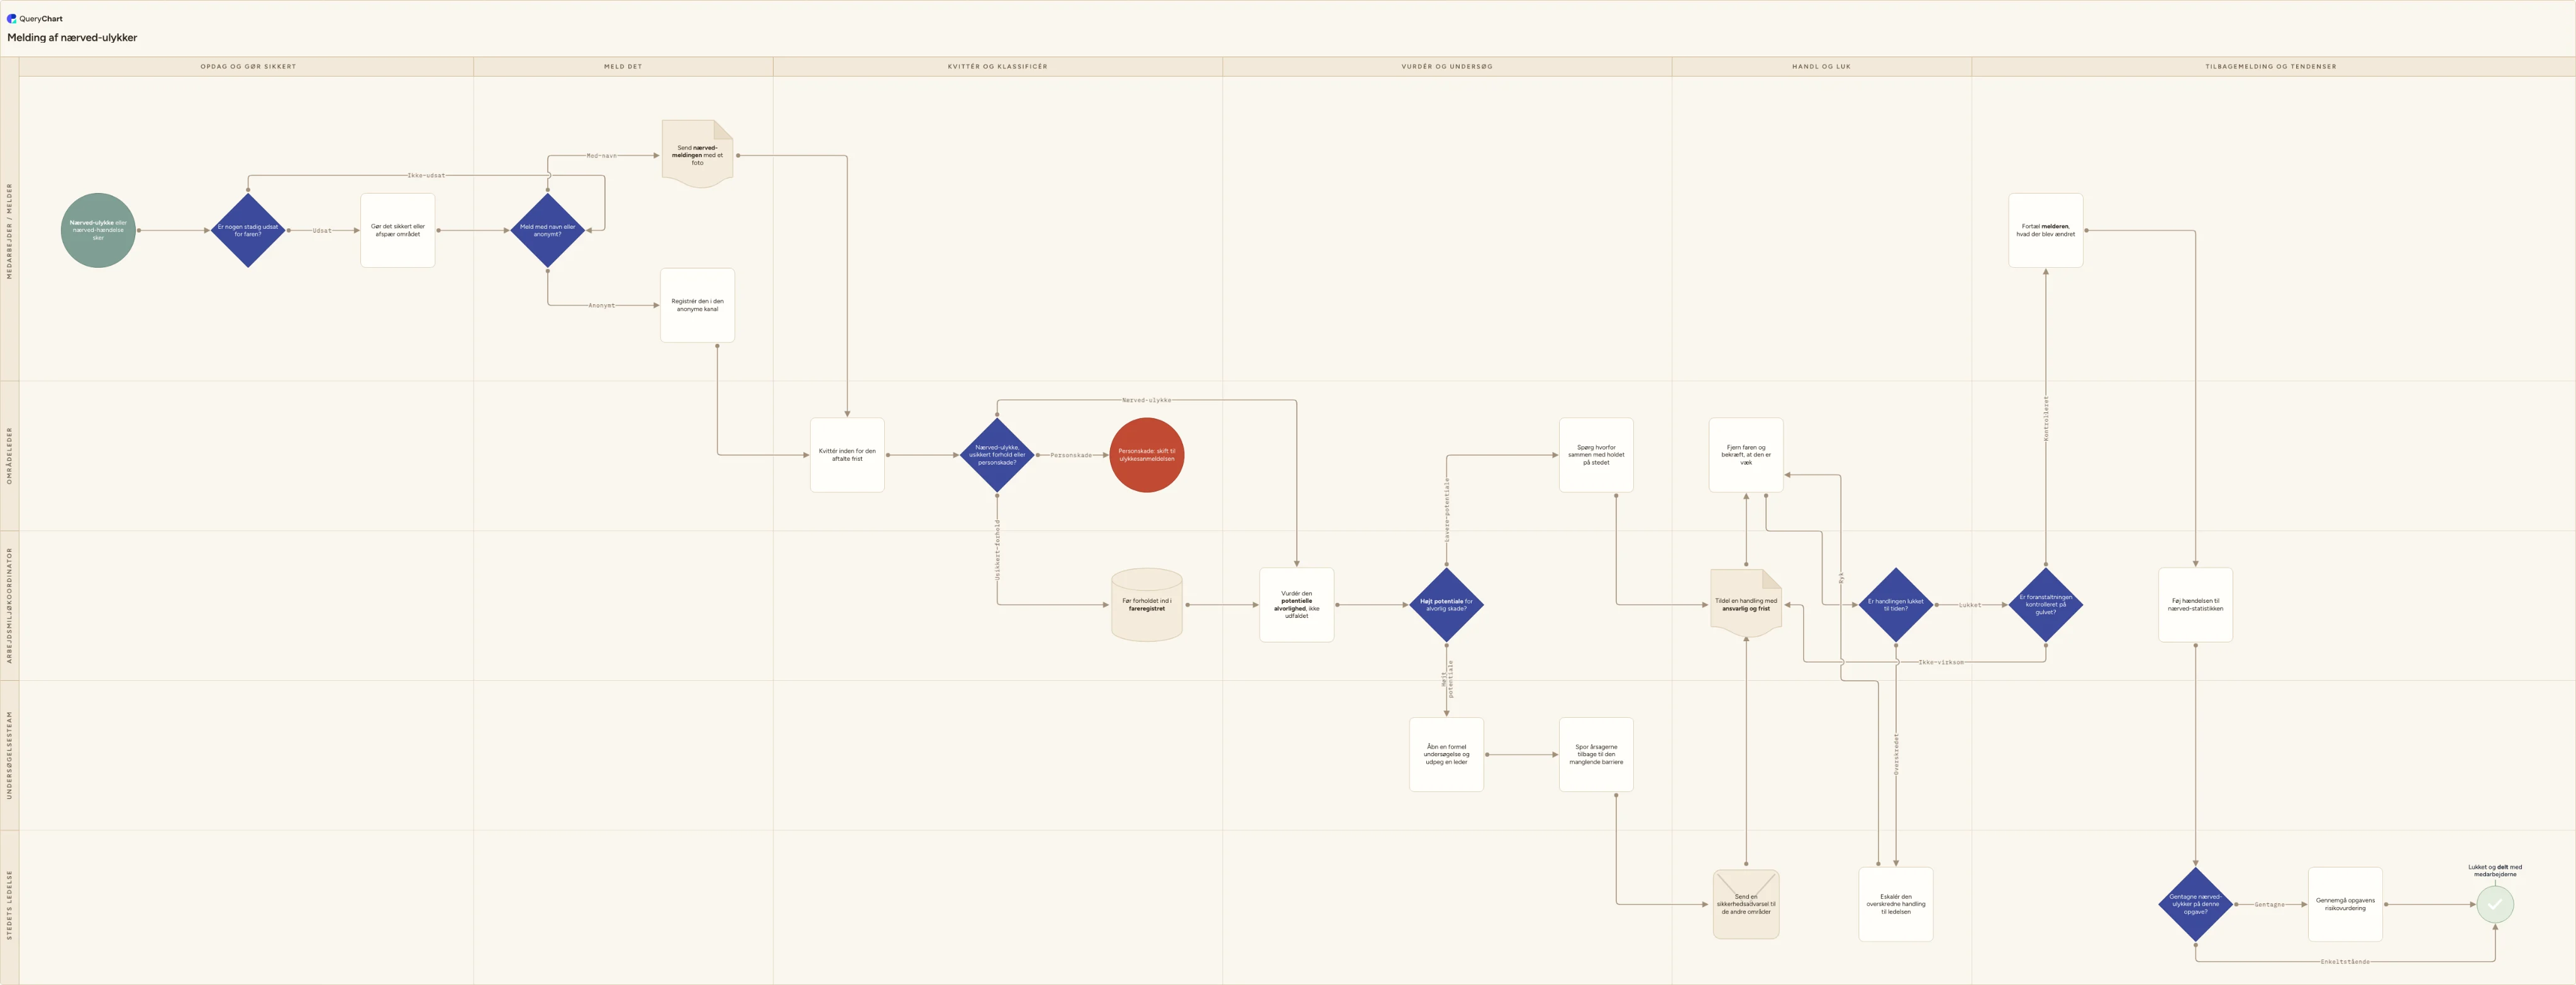Select the 'Gør det sikkert eller afspær' box
The width and height of the screenshot is (2576, 985).
coord(398,230)
